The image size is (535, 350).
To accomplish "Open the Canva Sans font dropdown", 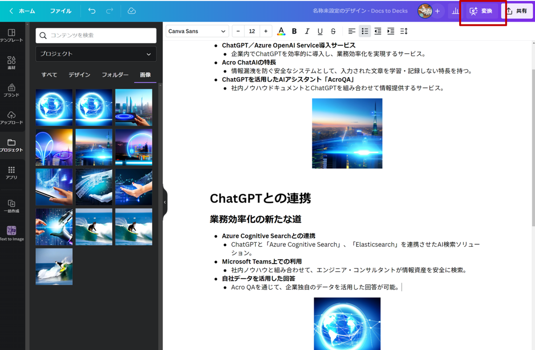I will pos(197,31).
